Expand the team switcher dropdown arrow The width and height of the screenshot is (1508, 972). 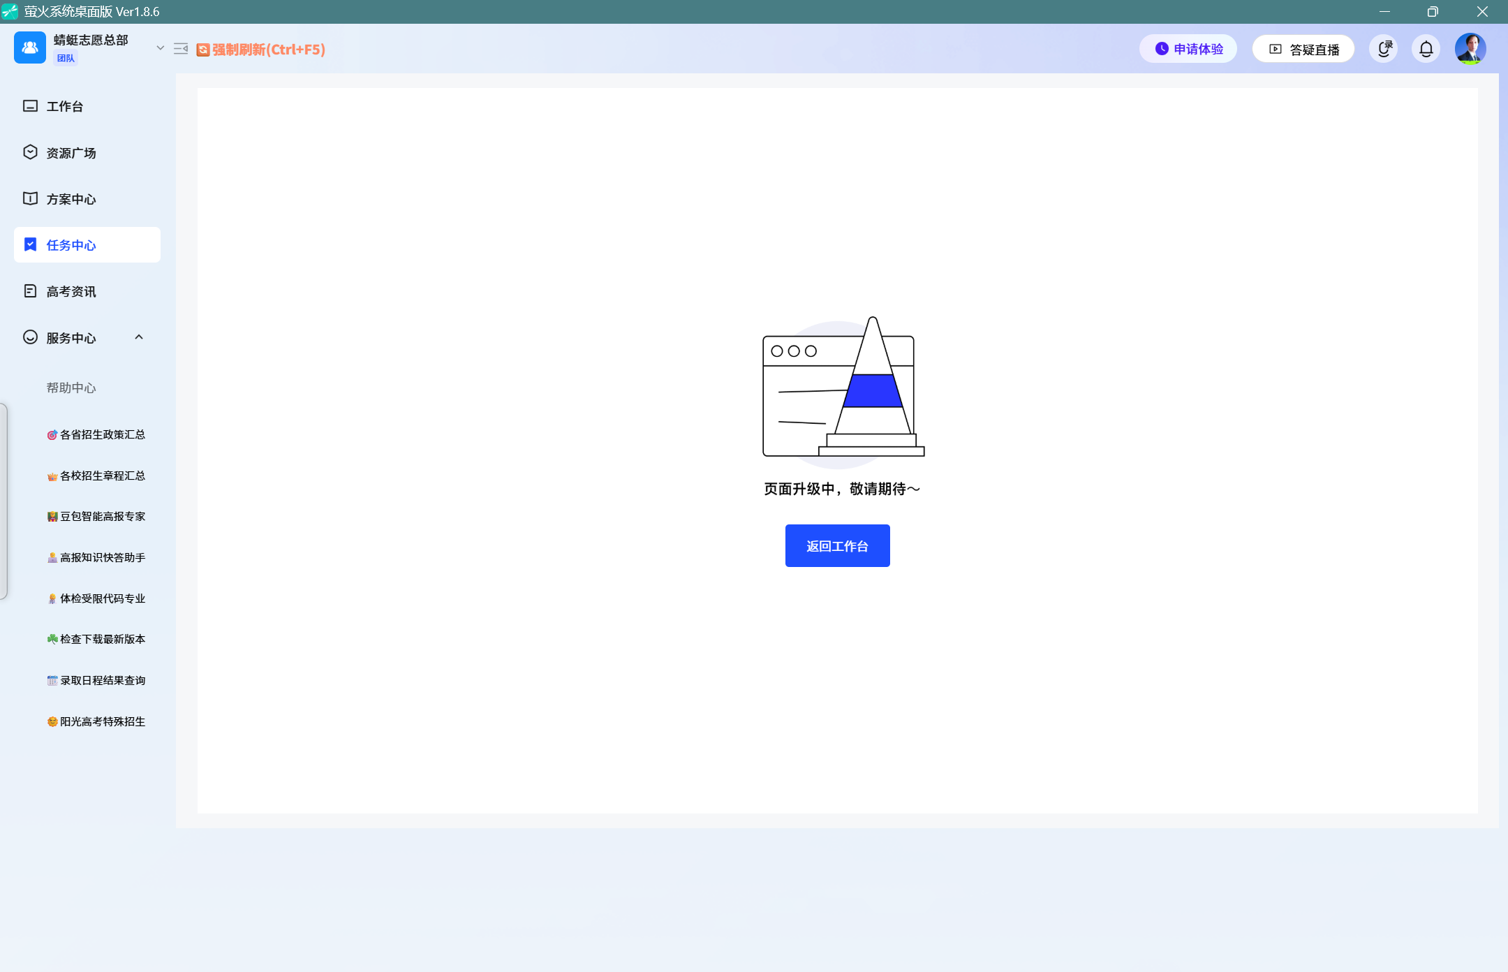(160, 48)
